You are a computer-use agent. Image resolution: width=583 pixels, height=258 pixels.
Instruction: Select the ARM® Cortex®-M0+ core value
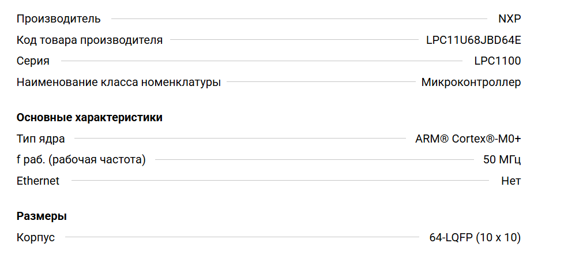pos(468,139)
